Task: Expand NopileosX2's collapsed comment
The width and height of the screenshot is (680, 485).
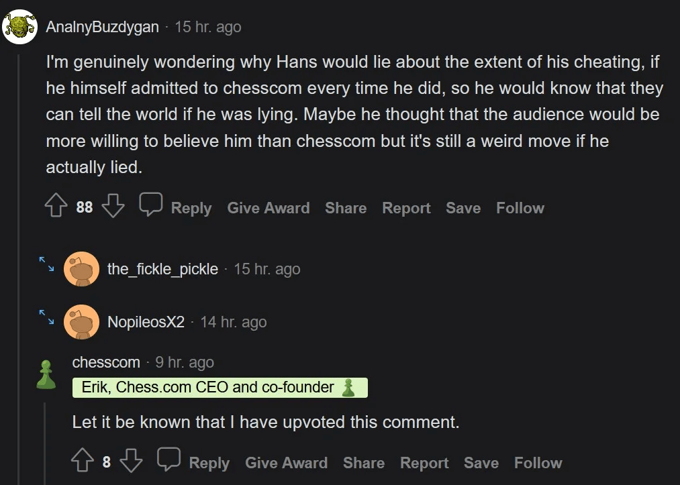Action: [x=46, y=315]
